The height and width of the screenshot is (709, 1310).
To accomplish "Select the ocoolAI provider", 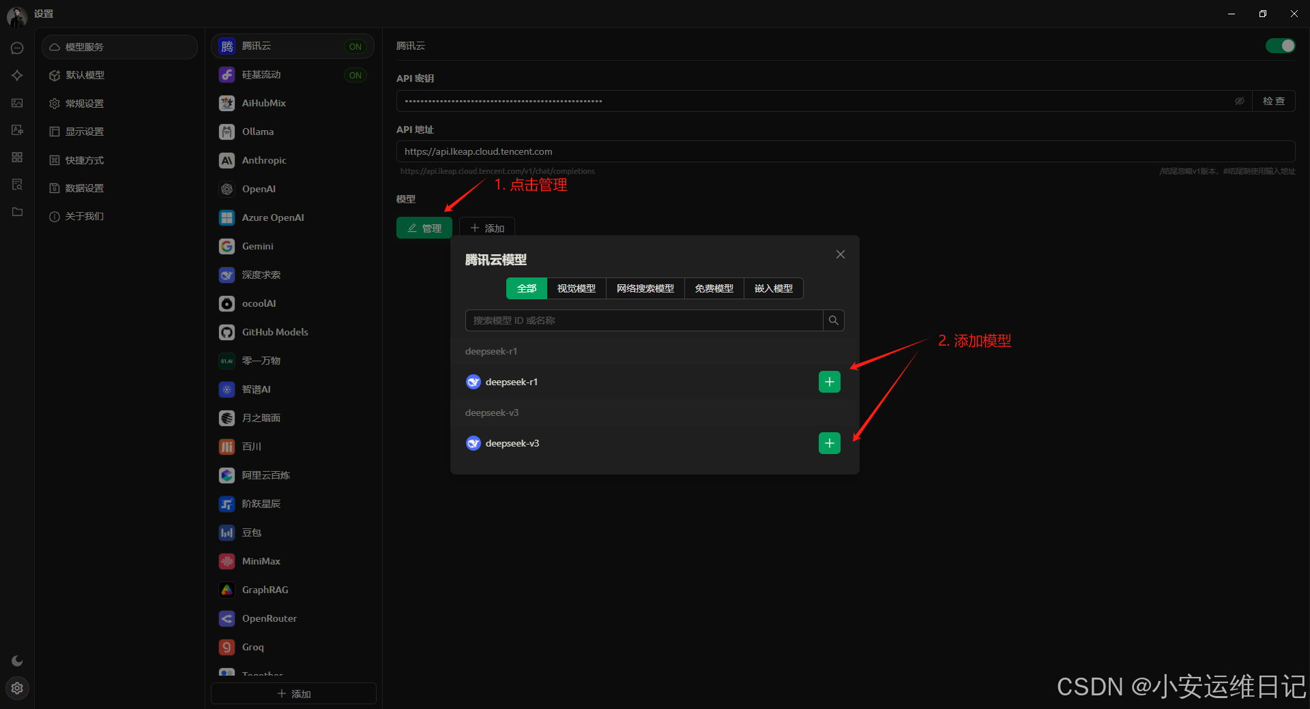I will 292,303.
